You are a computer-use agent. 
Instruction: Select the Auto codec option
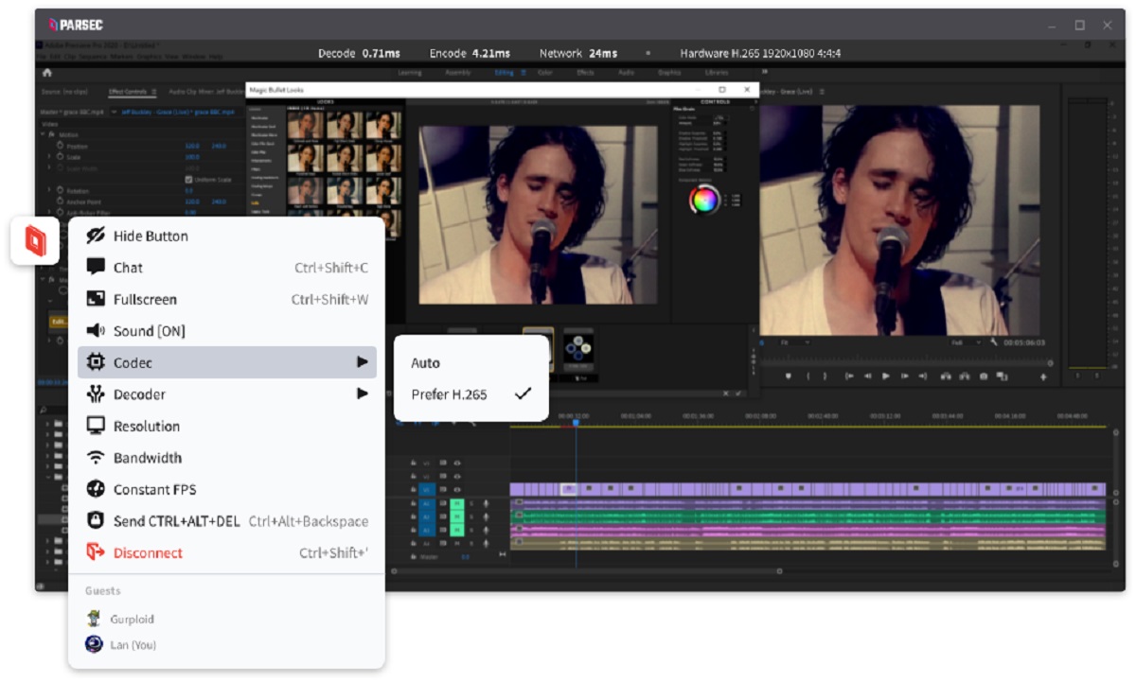471,362
